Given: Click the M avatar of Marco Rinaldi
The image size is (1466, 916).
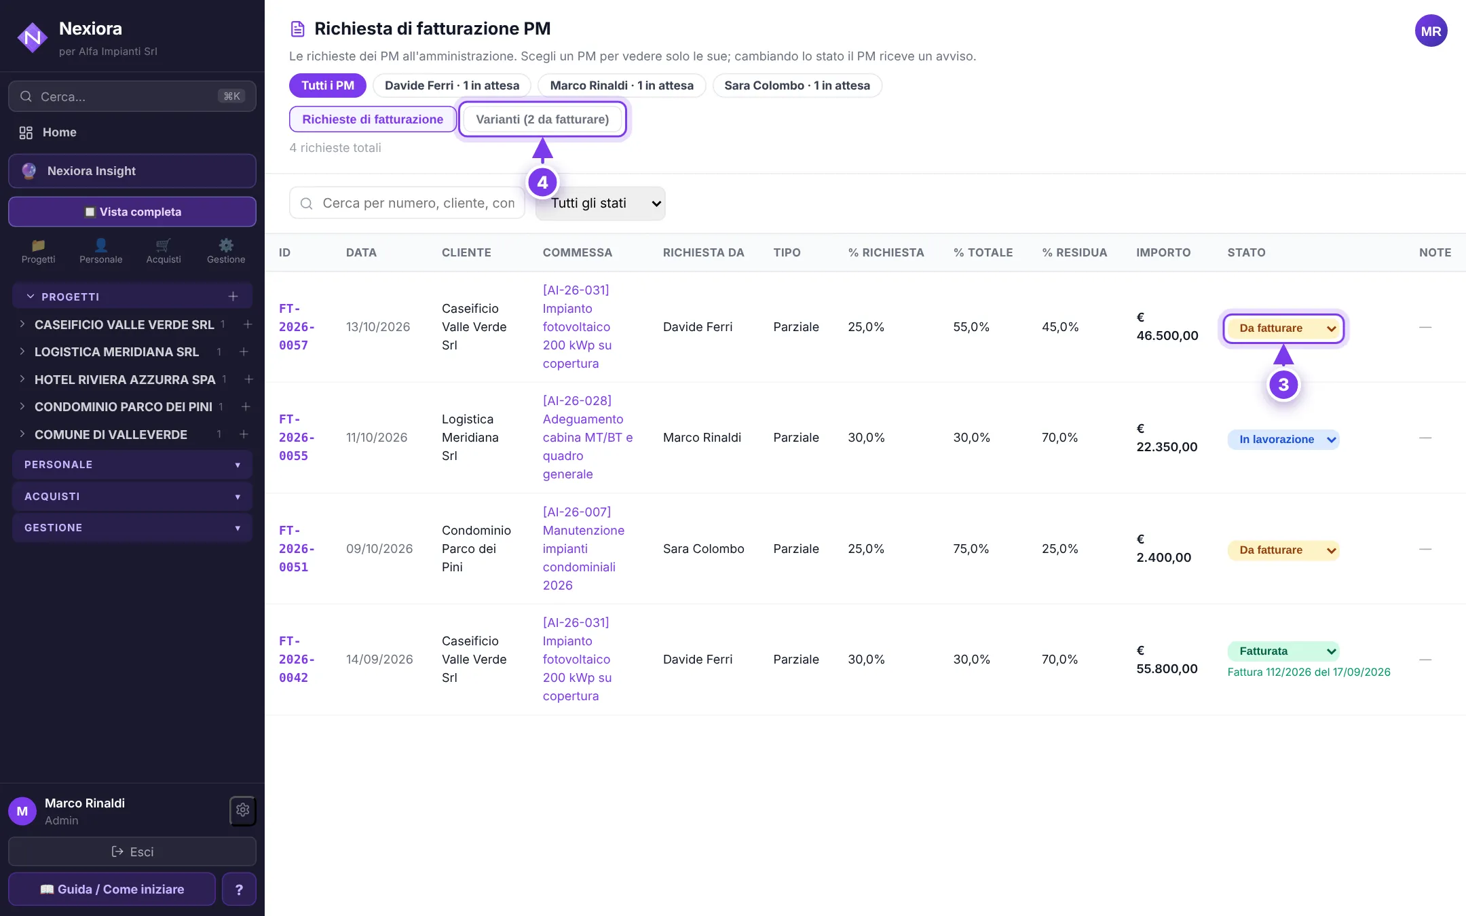Looking at the screenshot, I should [x=22, y=811].
